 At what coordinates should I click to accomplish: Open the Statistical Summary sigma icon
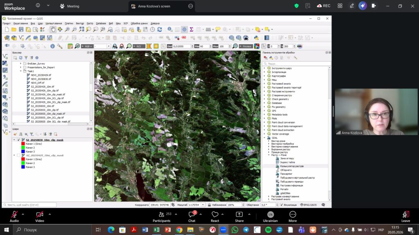(x=191, y=29)
